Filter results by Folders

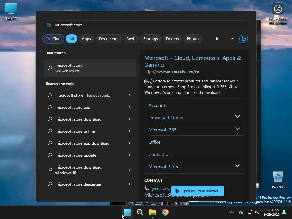[x=172, y=39]
